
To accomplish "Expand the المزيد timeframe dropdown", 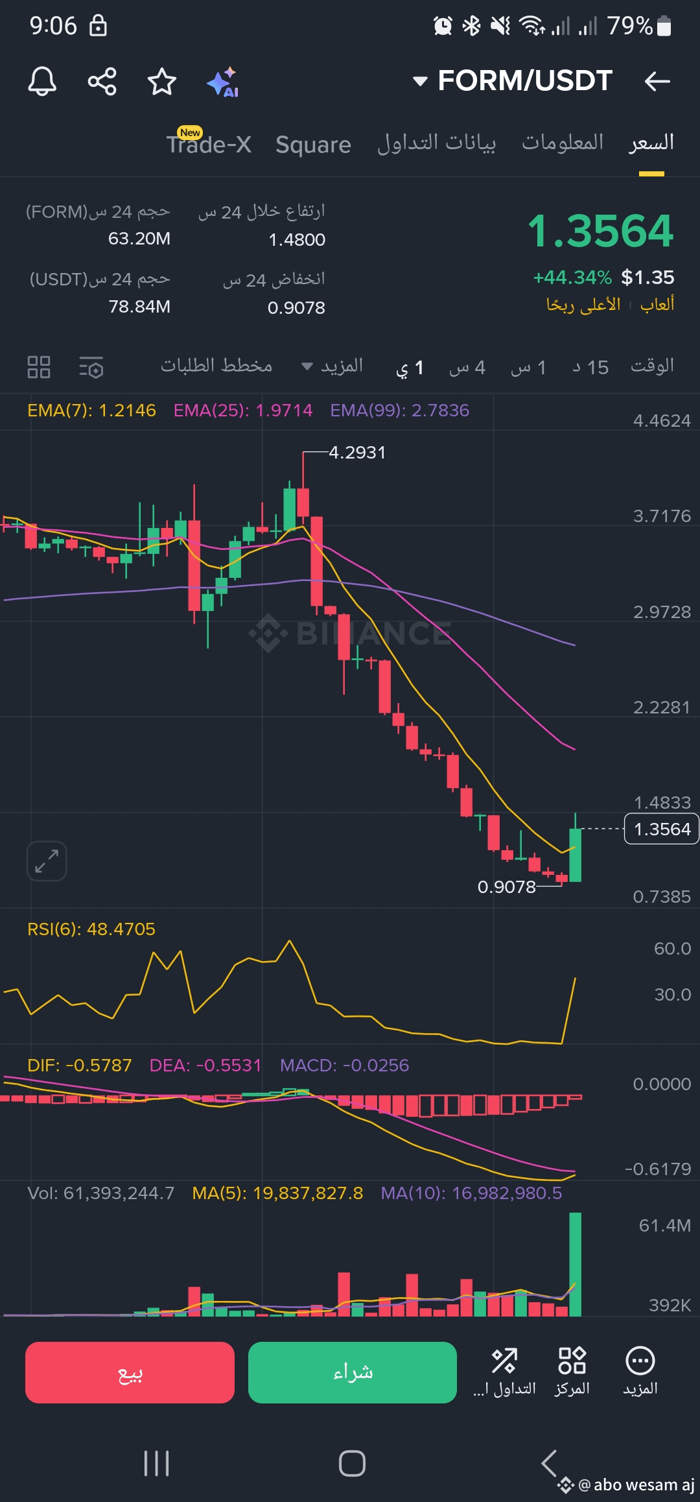I will (332, 366).
